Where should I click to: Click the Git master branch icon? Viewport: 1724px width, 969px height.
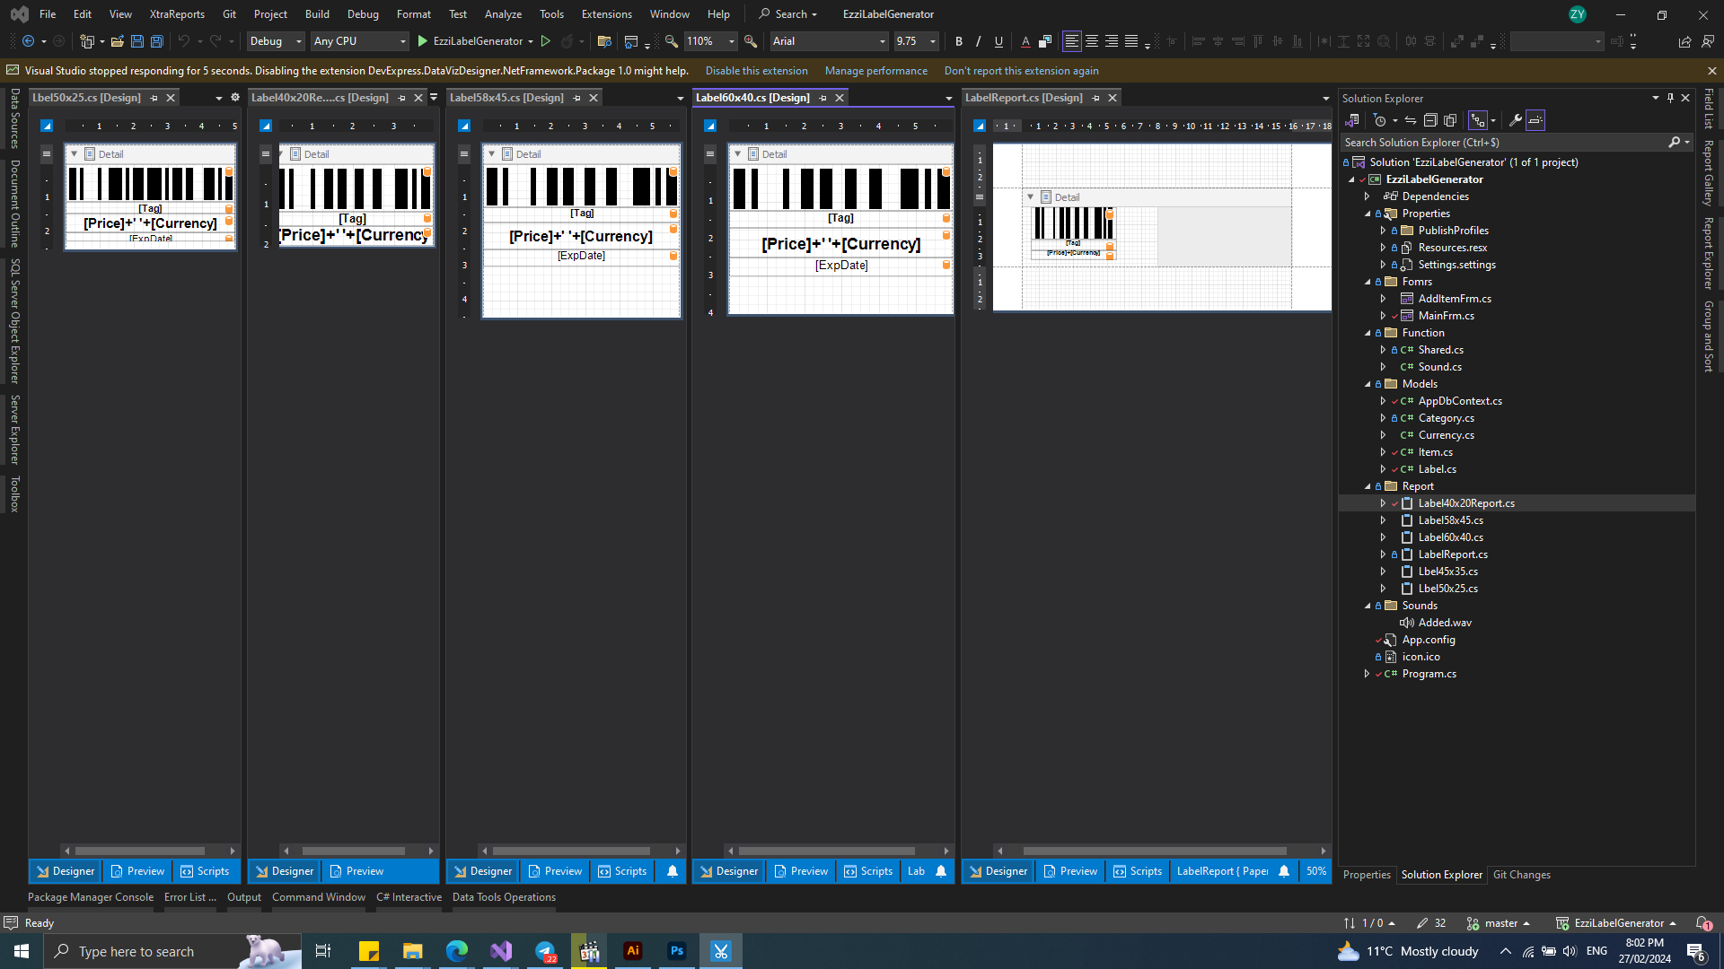coord(1473,923)
